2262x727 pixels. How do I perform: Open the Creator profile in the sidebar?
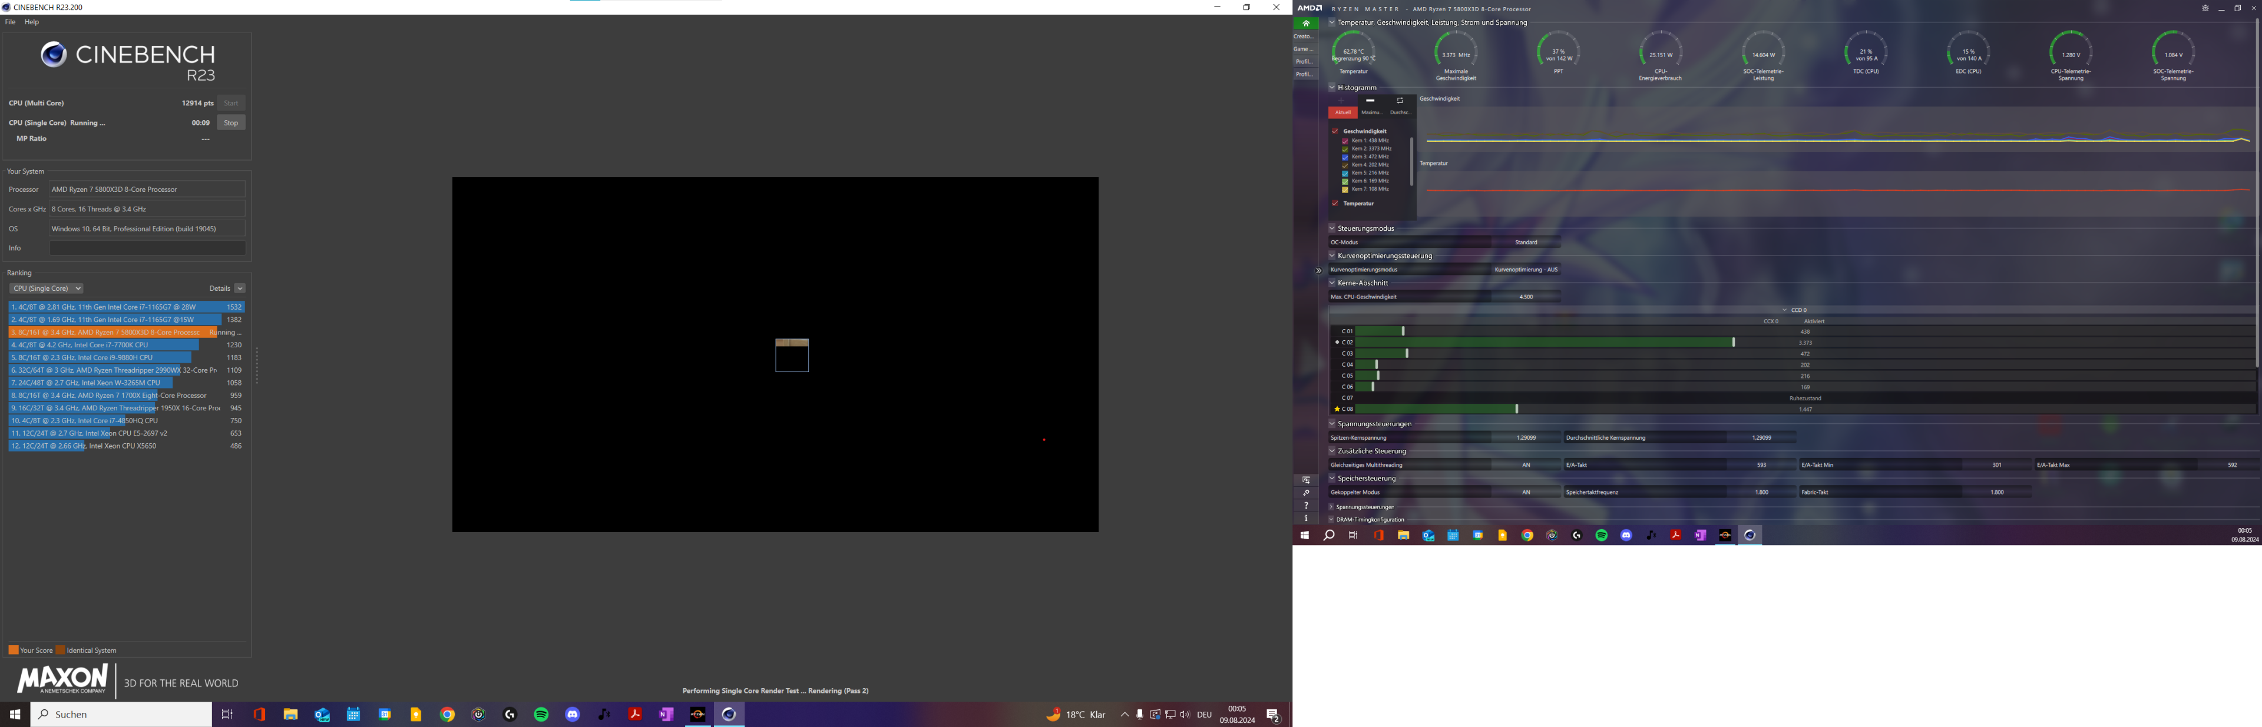tap(1304, 37)
